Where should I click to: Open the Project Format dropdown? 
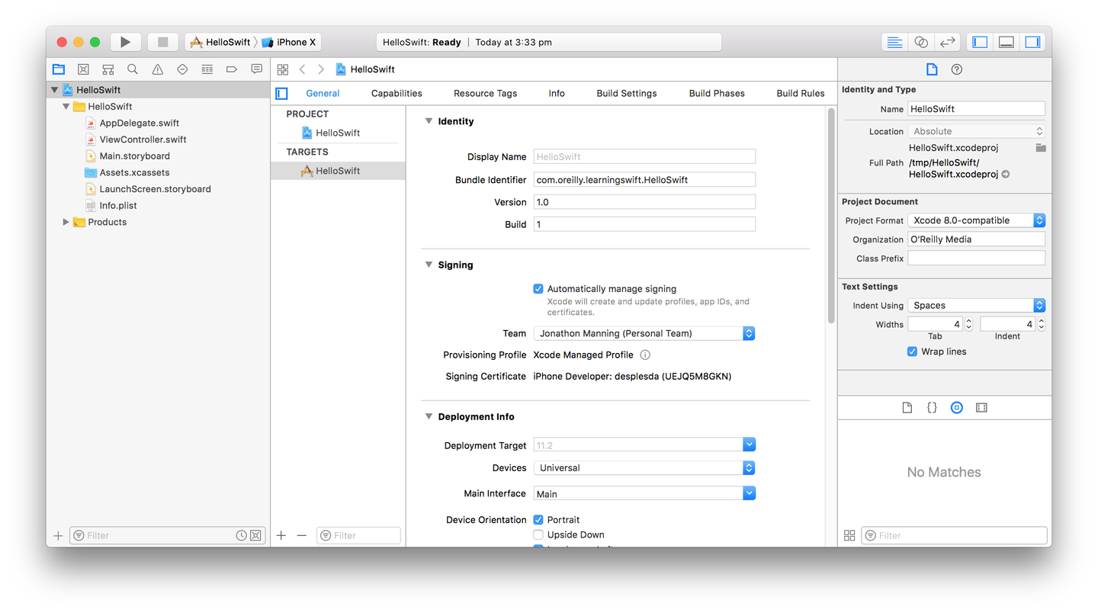click(976, 220)
